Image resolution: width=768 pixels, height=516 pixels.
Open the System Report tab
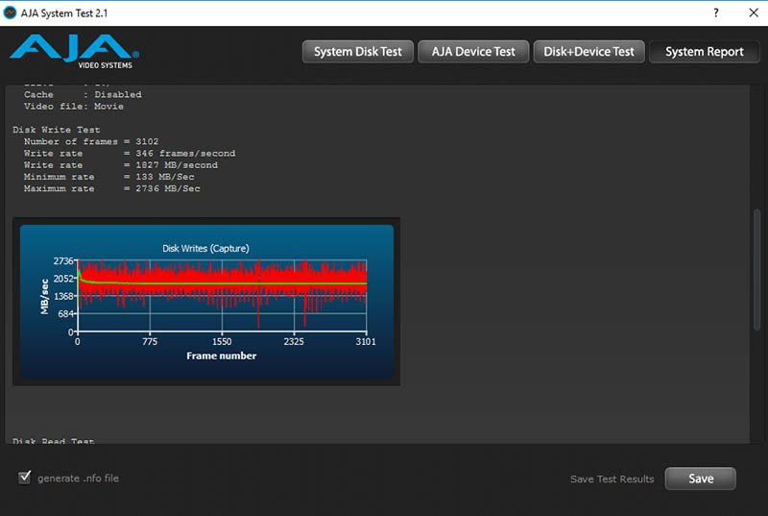pyautogui.click(x=705, y=52)
